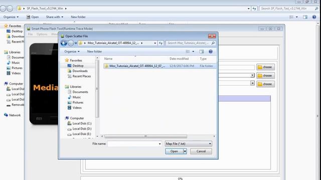
Task: Change view icon in Open Scatter File dialog
Action: point(188,51)
